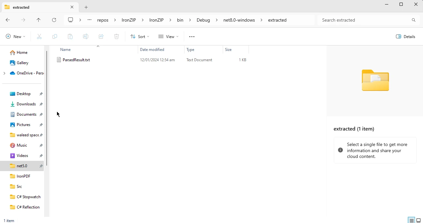Switch to large thumbnails view in status bar
The width and height of the screenshot is (423, 223).
pos(418,220)
